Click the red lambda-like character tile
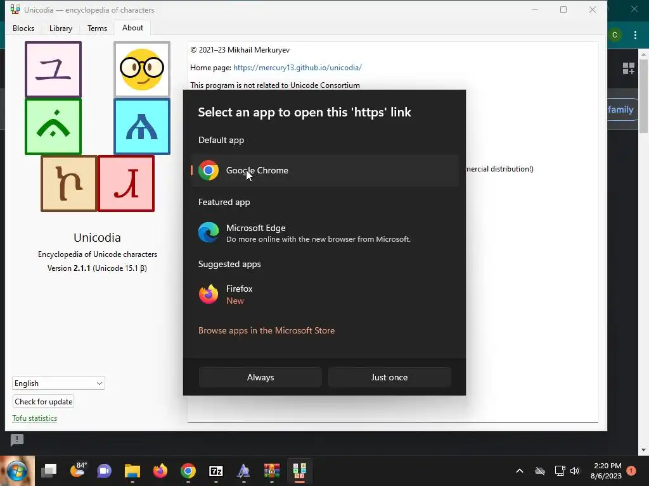 [126, 184]
